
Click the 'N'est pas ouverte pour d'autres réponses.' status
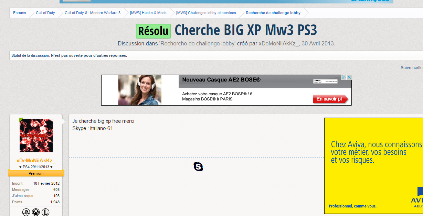click(89, 55)
